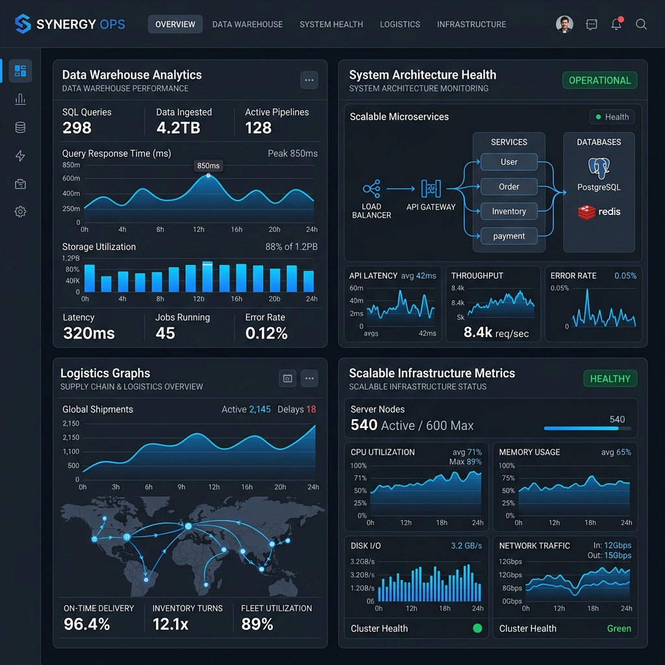The height and width of the screenshot is (665, 665).
Task: Click the Cluster Health Green status text
Action: pos(619,629)
